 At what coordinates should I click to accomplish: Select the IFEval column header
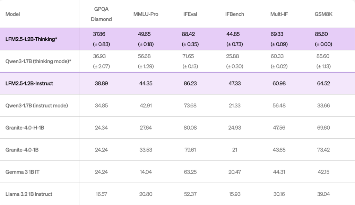coord(190,14)
